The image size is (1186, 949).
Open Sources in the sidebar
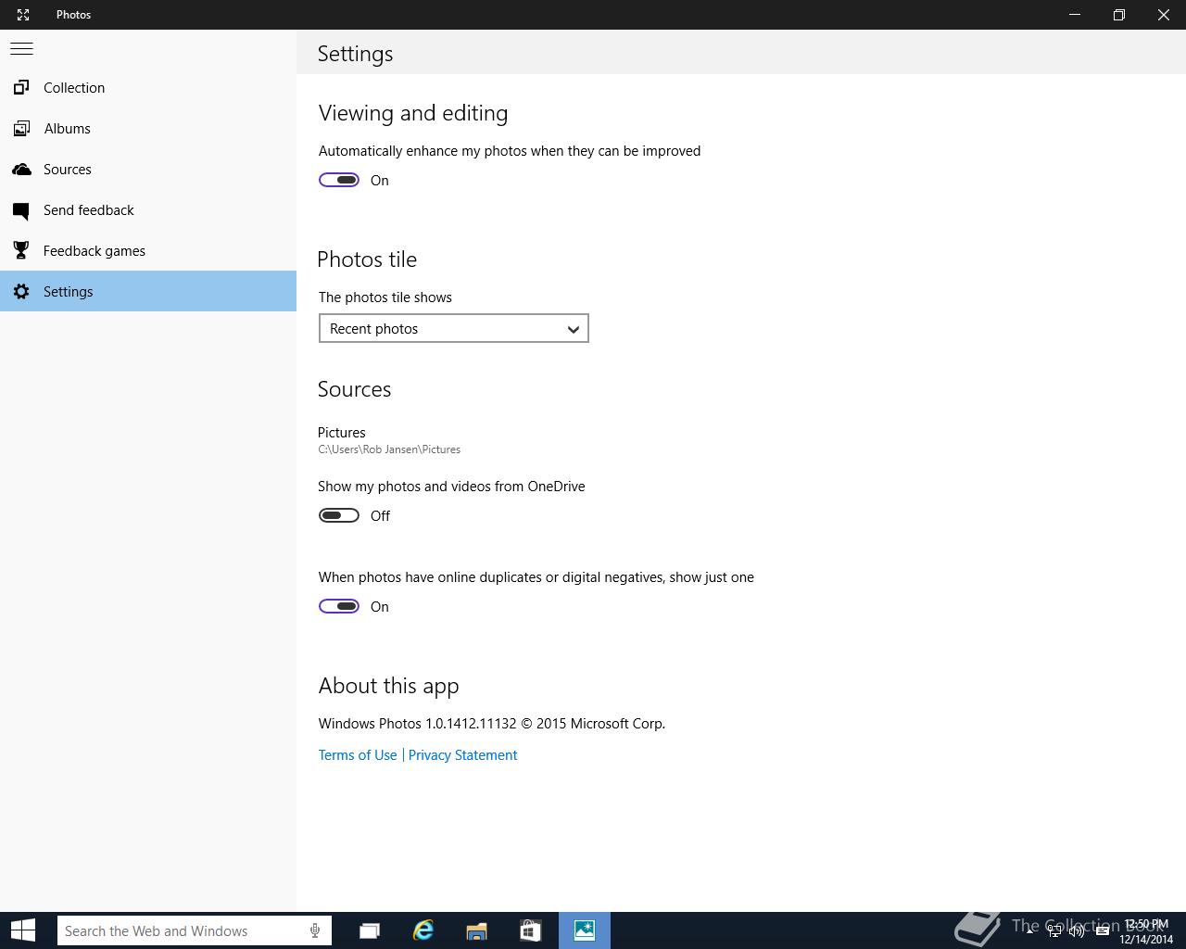[x=148, y=170]
